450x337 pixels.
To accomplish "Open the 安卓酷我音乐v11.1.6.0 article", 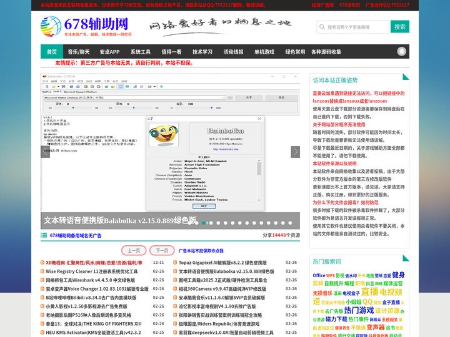I will point(221,298).
